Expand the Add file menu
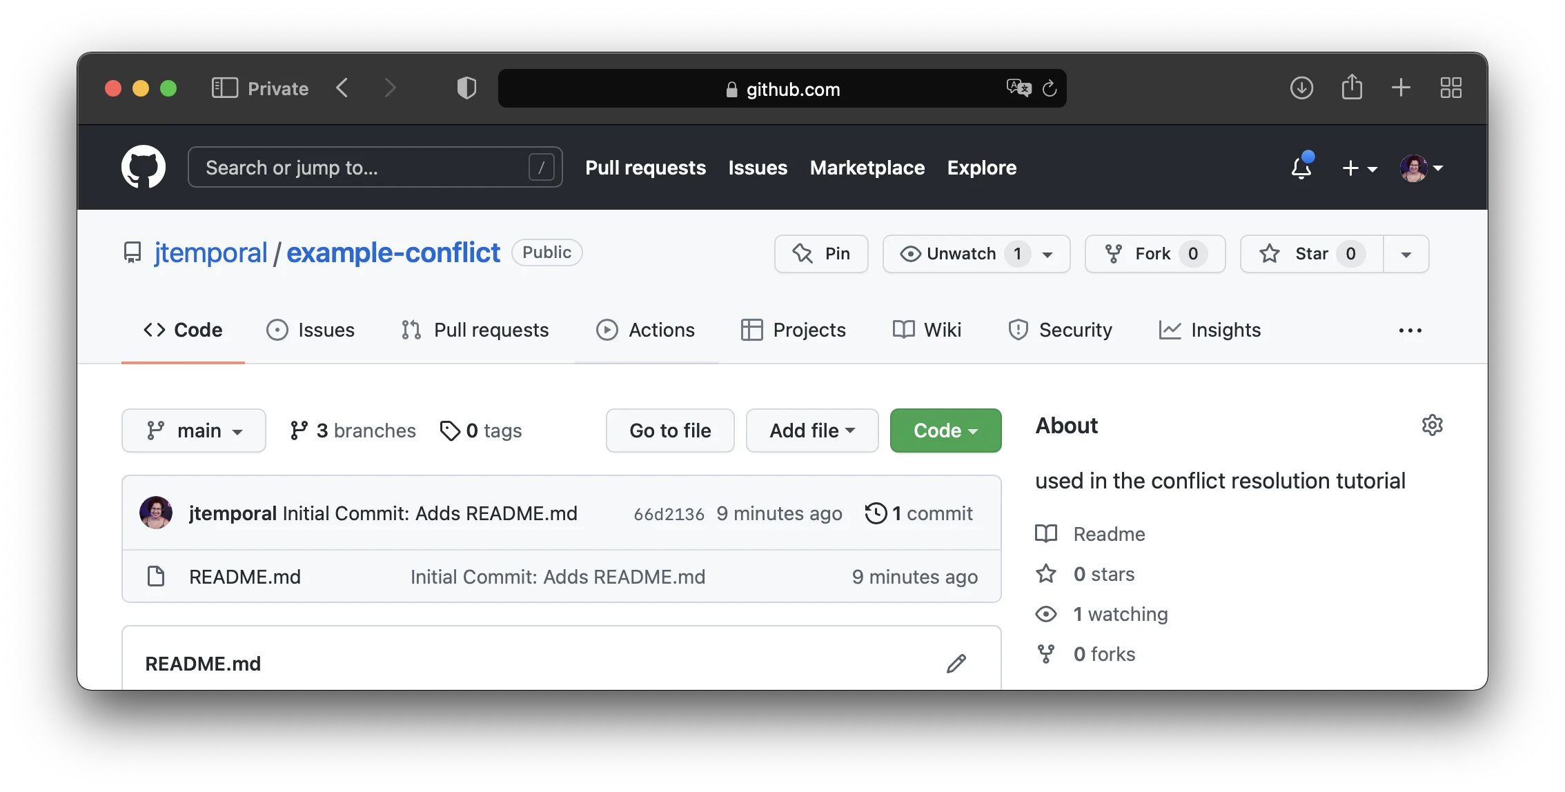The width and height of the screenshot is (1565, 792). coord(811,430)
